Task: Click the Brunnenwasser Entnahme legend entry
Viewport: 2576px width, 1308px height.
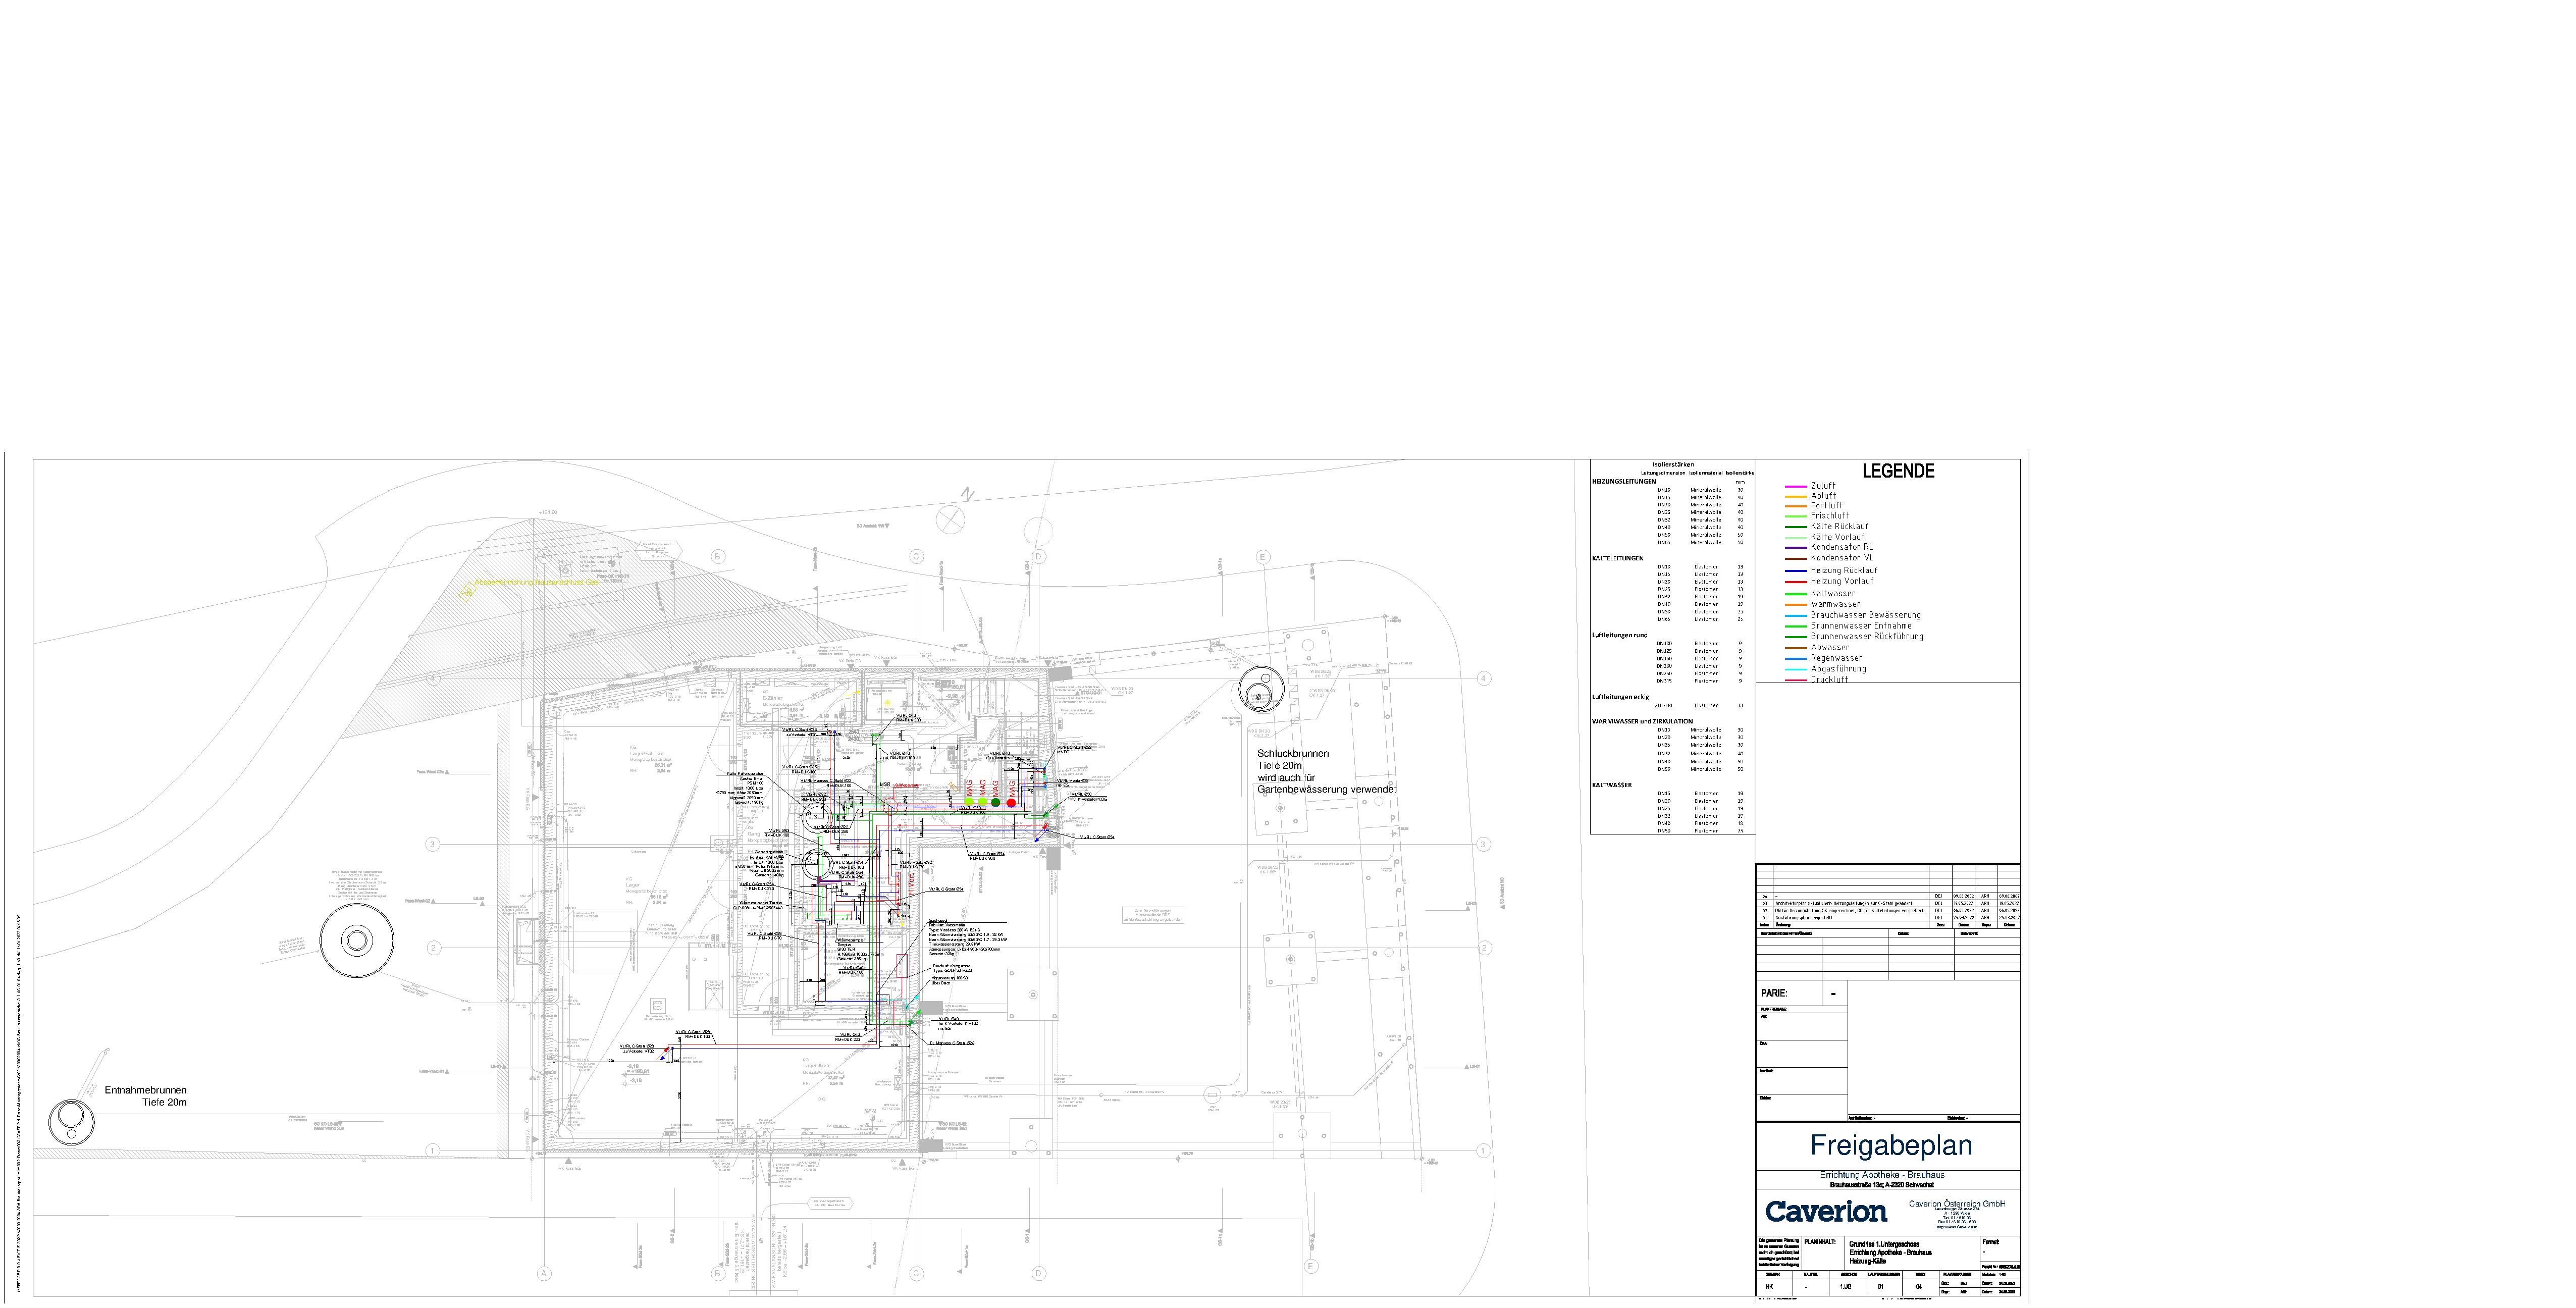Action: coord(1860,626)
